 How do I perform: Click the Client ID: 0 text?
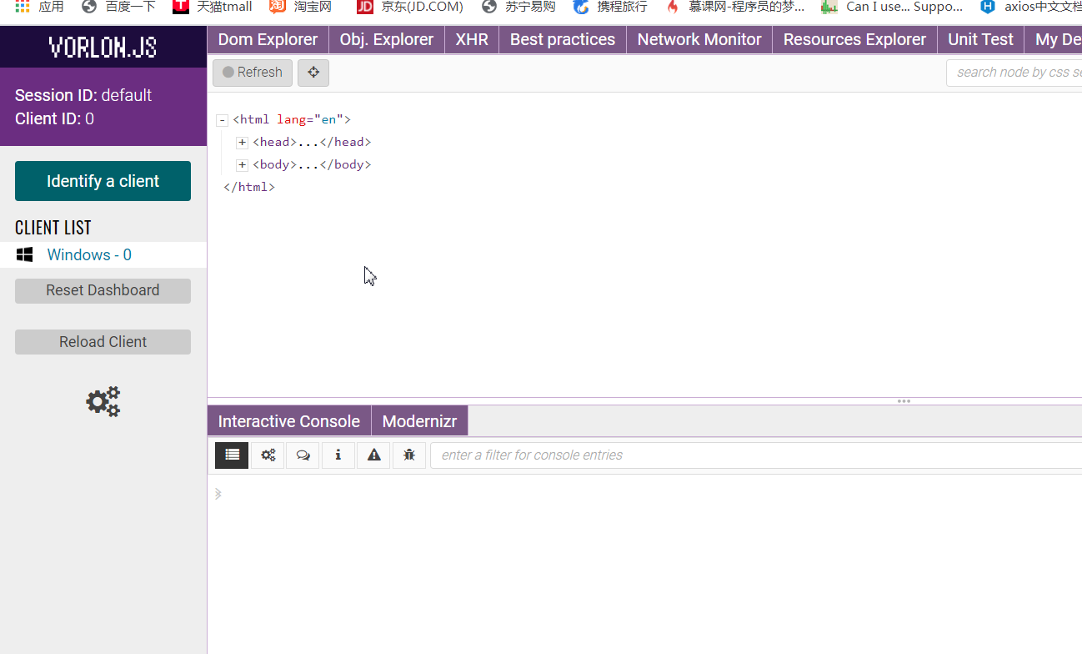[x=54, y=118]
